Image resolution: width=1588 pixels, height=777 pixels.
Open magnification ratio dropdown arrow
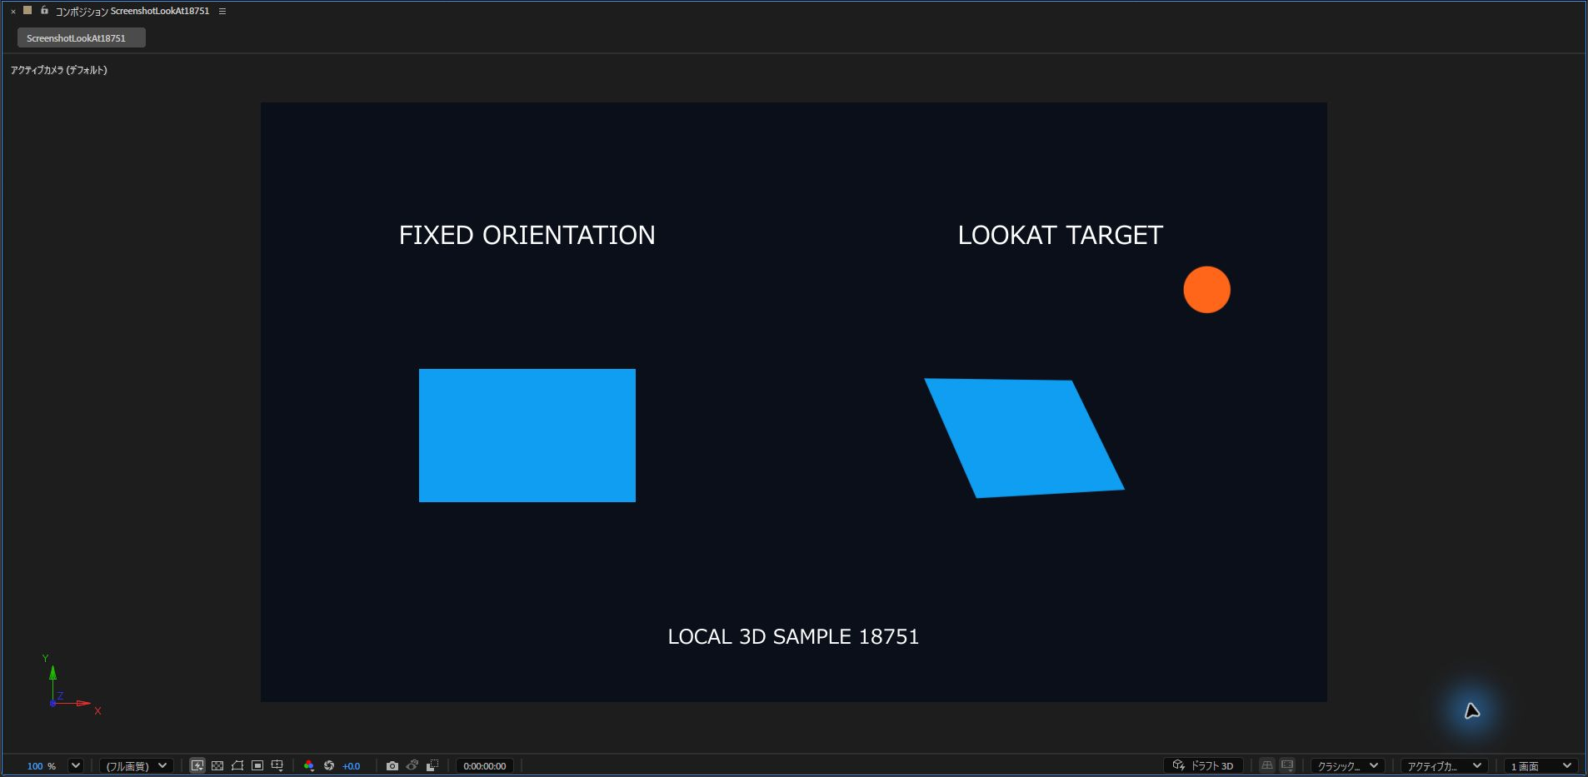(76, 765)
